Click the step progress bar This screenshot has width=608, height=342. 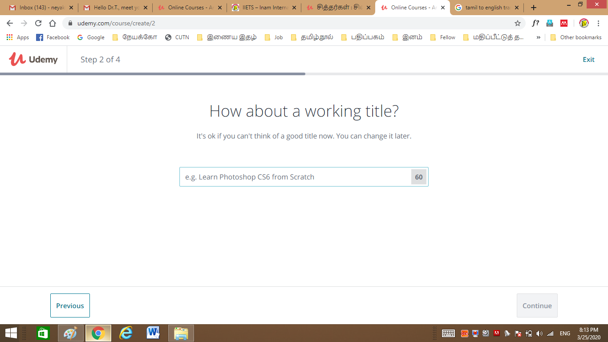[304, 73]
